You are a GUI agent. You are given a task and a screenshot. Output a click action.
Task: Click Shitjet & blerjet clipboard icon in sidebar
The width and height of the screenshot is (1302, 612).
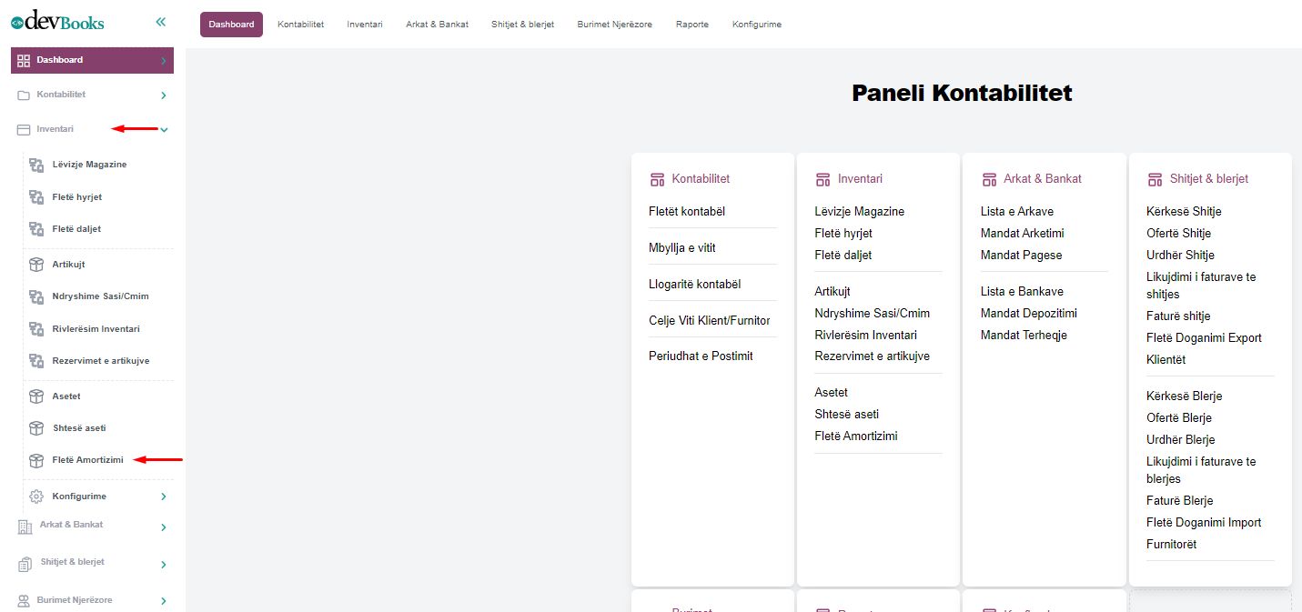pyautogui.click(x=25, y=564)
